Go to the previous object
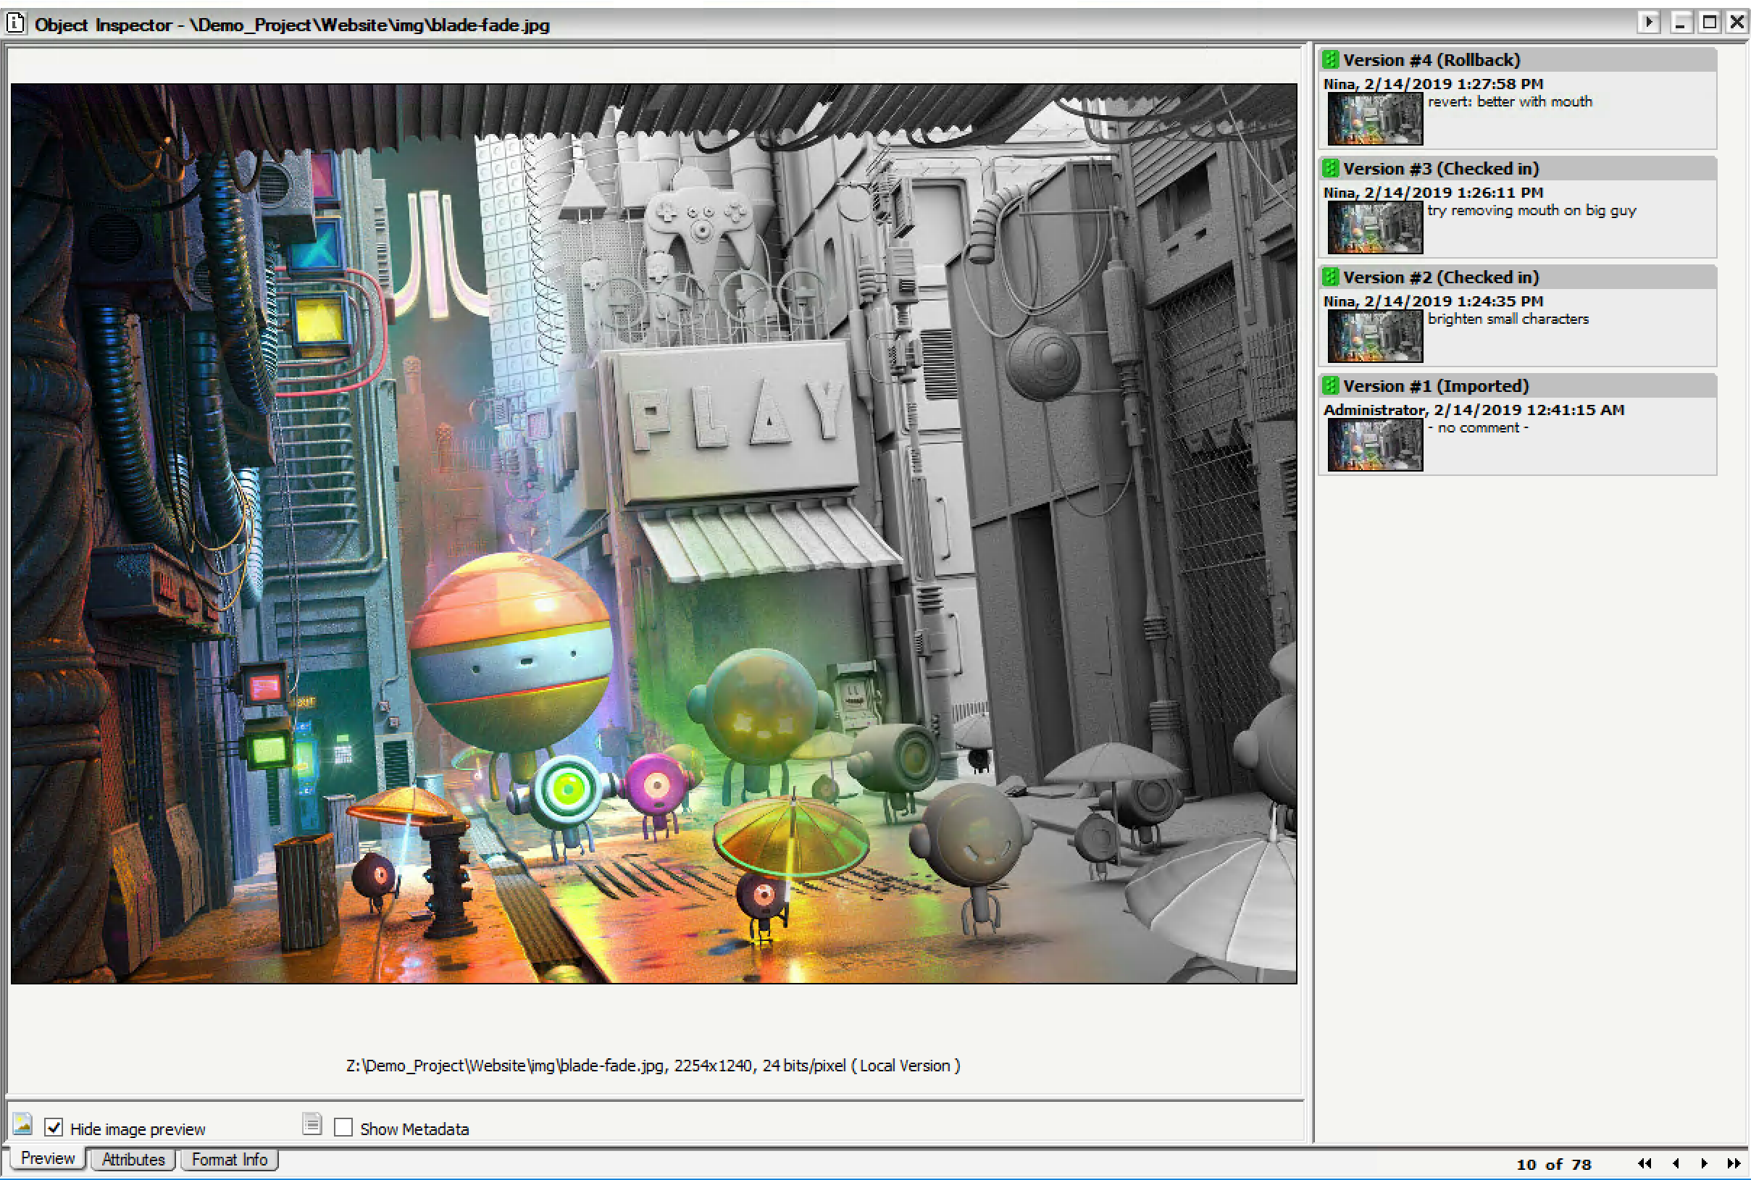1751x1180 pixels. click(1676, 1163)
